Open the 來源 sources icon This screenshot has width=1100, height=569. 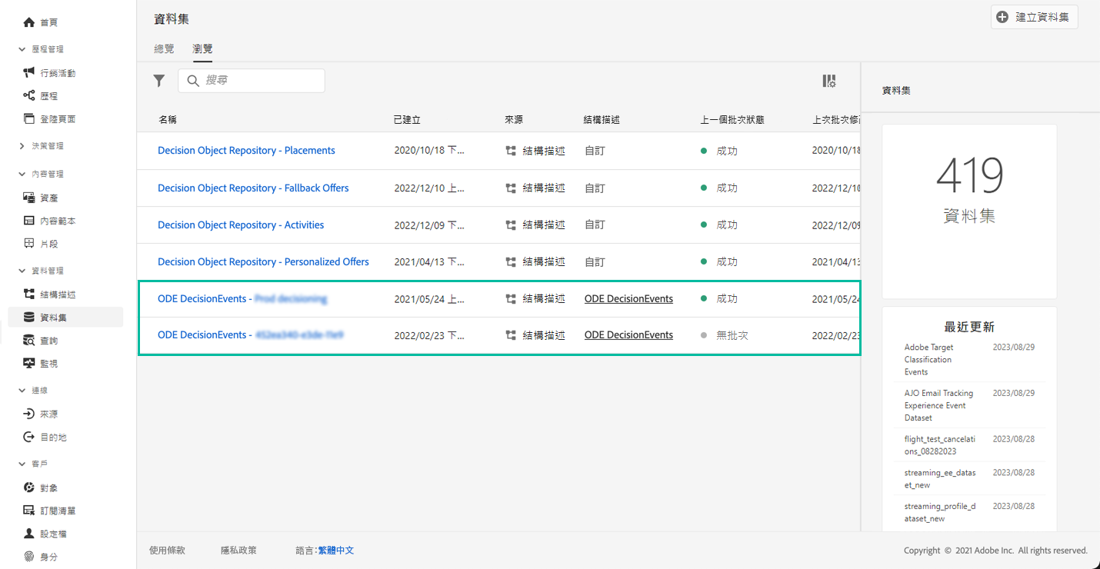[x=29, y=414]
